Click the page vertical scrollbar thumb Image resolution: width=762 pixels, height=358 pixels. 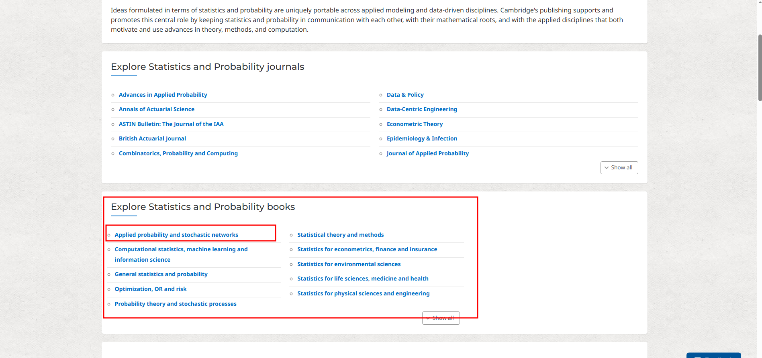pyautogui.click(x=760, y=67)
